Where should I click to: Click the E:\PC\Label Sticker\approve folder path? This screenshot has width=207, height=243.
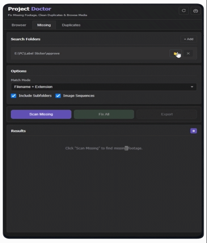37,53
